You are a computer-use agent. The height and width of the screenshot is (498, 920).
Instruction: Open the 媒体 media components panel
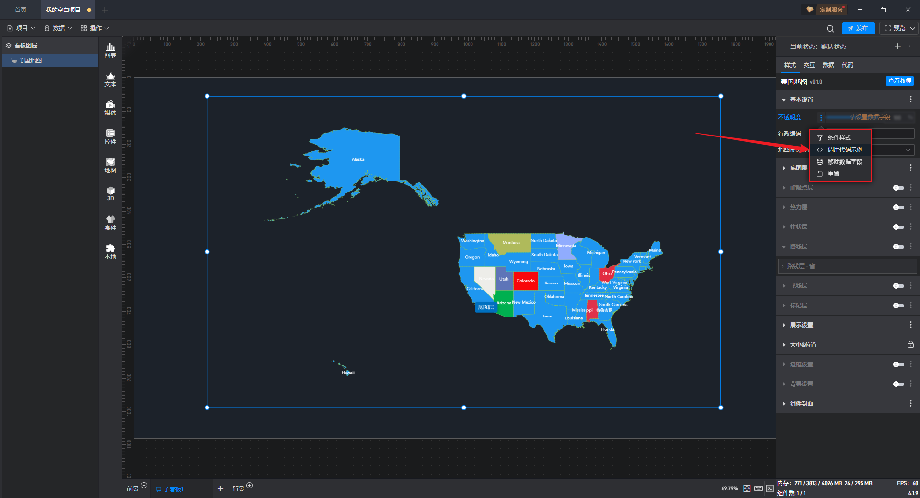coord(110,108)
